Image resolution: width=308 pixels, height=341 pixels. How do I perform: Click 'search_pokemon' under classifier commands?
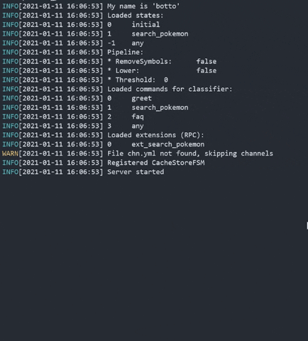[160, 107]
